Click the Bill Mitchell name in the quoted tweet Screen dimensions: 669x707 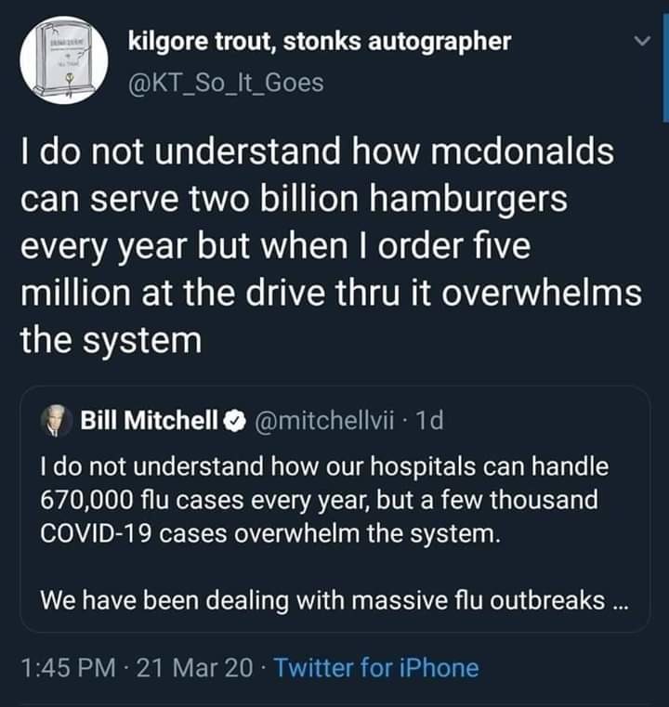pyautogui.click(x=149, y=421)
